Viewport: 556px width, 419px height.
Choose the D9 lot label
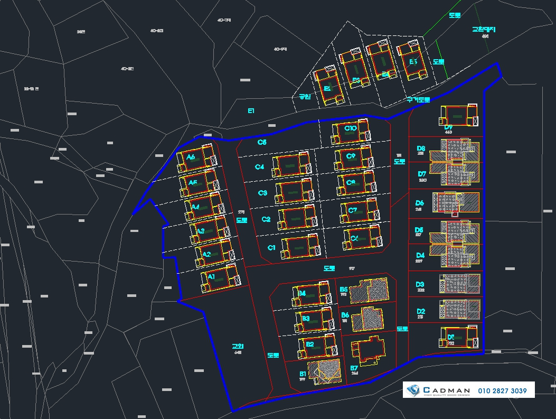tap(448, 127)
